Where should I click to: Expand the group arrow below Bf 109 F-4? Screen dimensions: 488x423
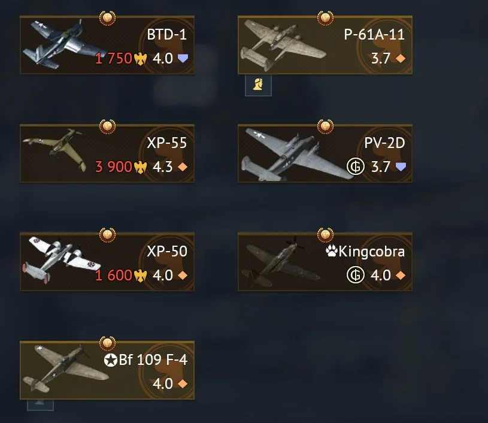click(41, 404)
